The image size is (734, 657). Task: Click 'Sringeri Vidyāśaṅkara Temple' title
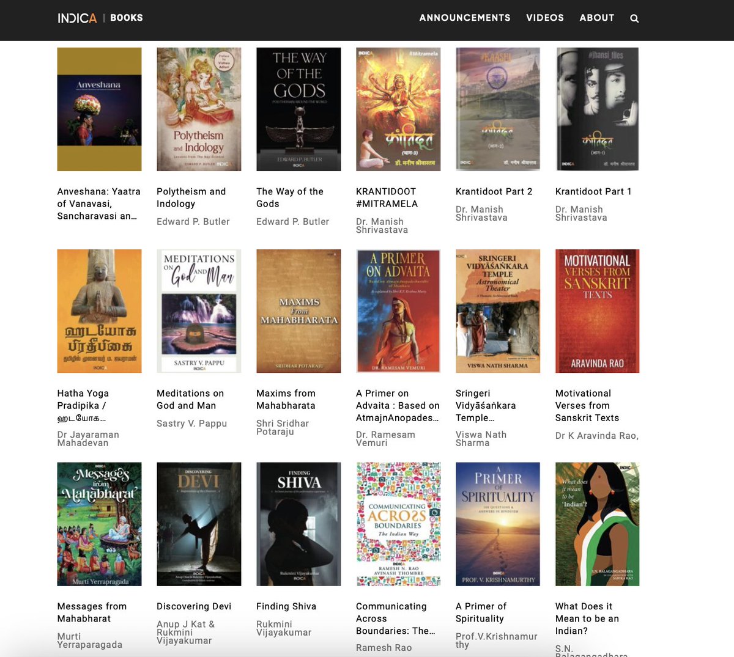point(486,406)
